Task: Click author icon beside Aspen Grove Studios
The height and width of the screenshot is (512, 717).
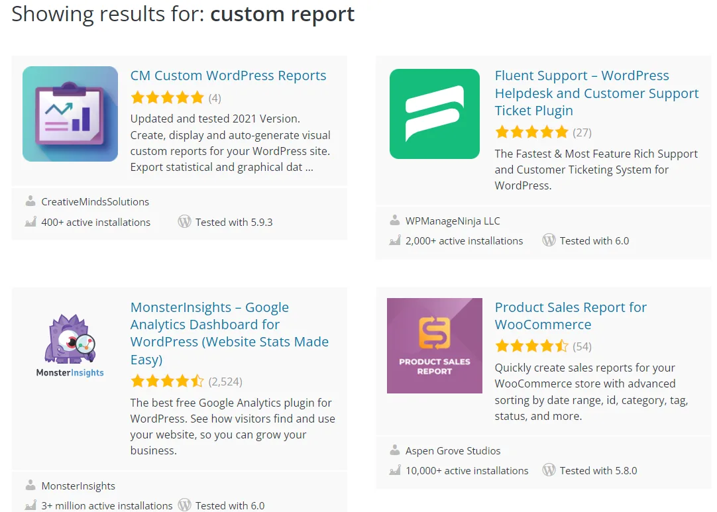Action: pos(395,450)
